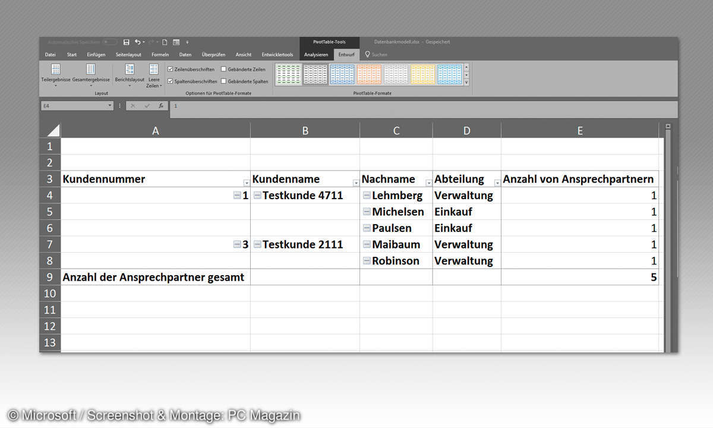Click the formula bar input field
Image resolution: width=713 pixels, height=428 pixels.
(x=423, y=109)
